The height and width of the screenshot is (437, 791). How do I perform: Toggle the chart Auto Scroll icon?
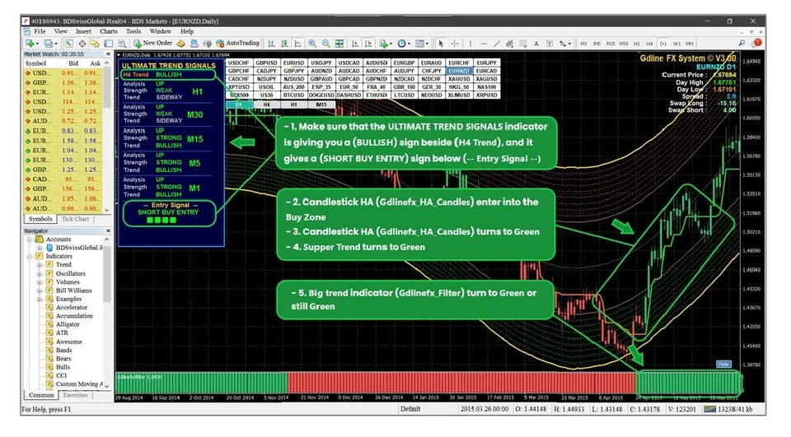pyautogui.click(x=354, y=44)
